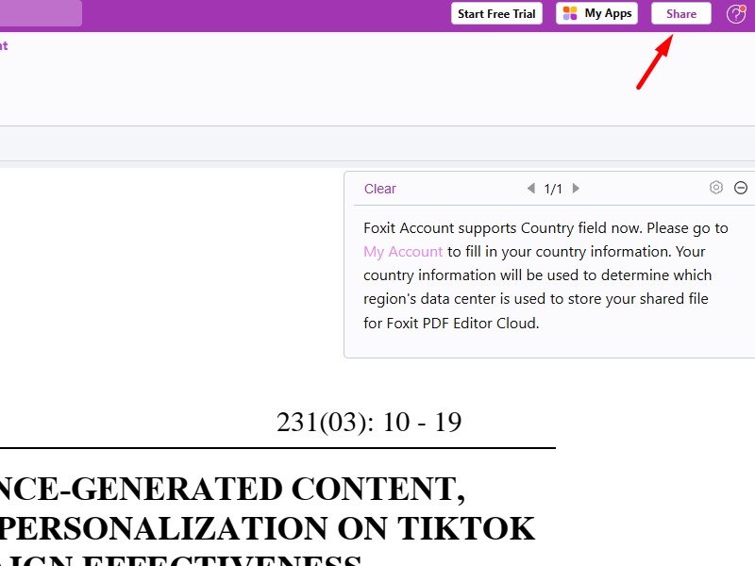Go to the previous notification arrow
Viewport: 755px width, 566px height.
pos(530,189)
